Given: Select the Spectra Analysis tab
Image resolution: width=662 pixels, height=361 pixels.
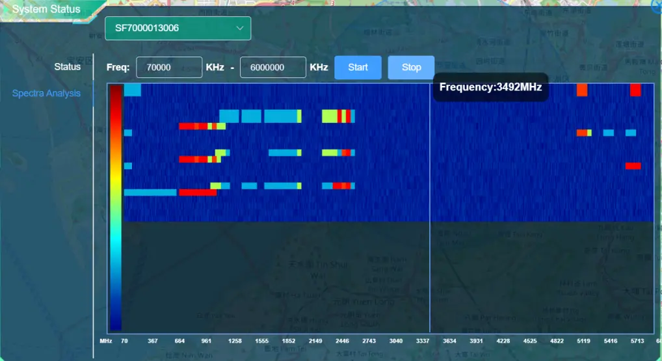Looking at the screenshot, I should point(46,93).
